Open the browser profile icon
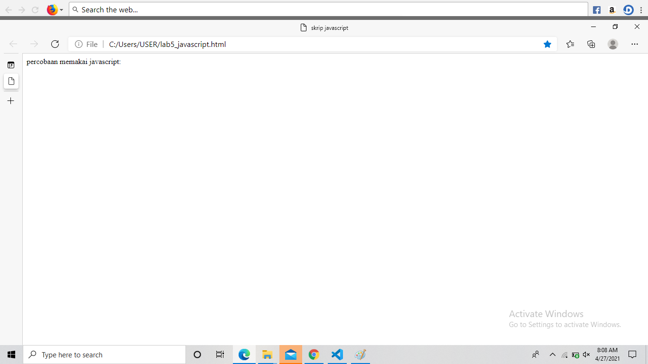Image resolution: width=648 pixels, height=364 pixels. (x=612, y=44)
